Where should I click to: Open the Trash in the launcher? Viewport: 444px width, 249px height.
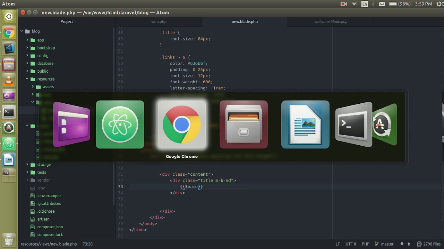coord(9,240)
